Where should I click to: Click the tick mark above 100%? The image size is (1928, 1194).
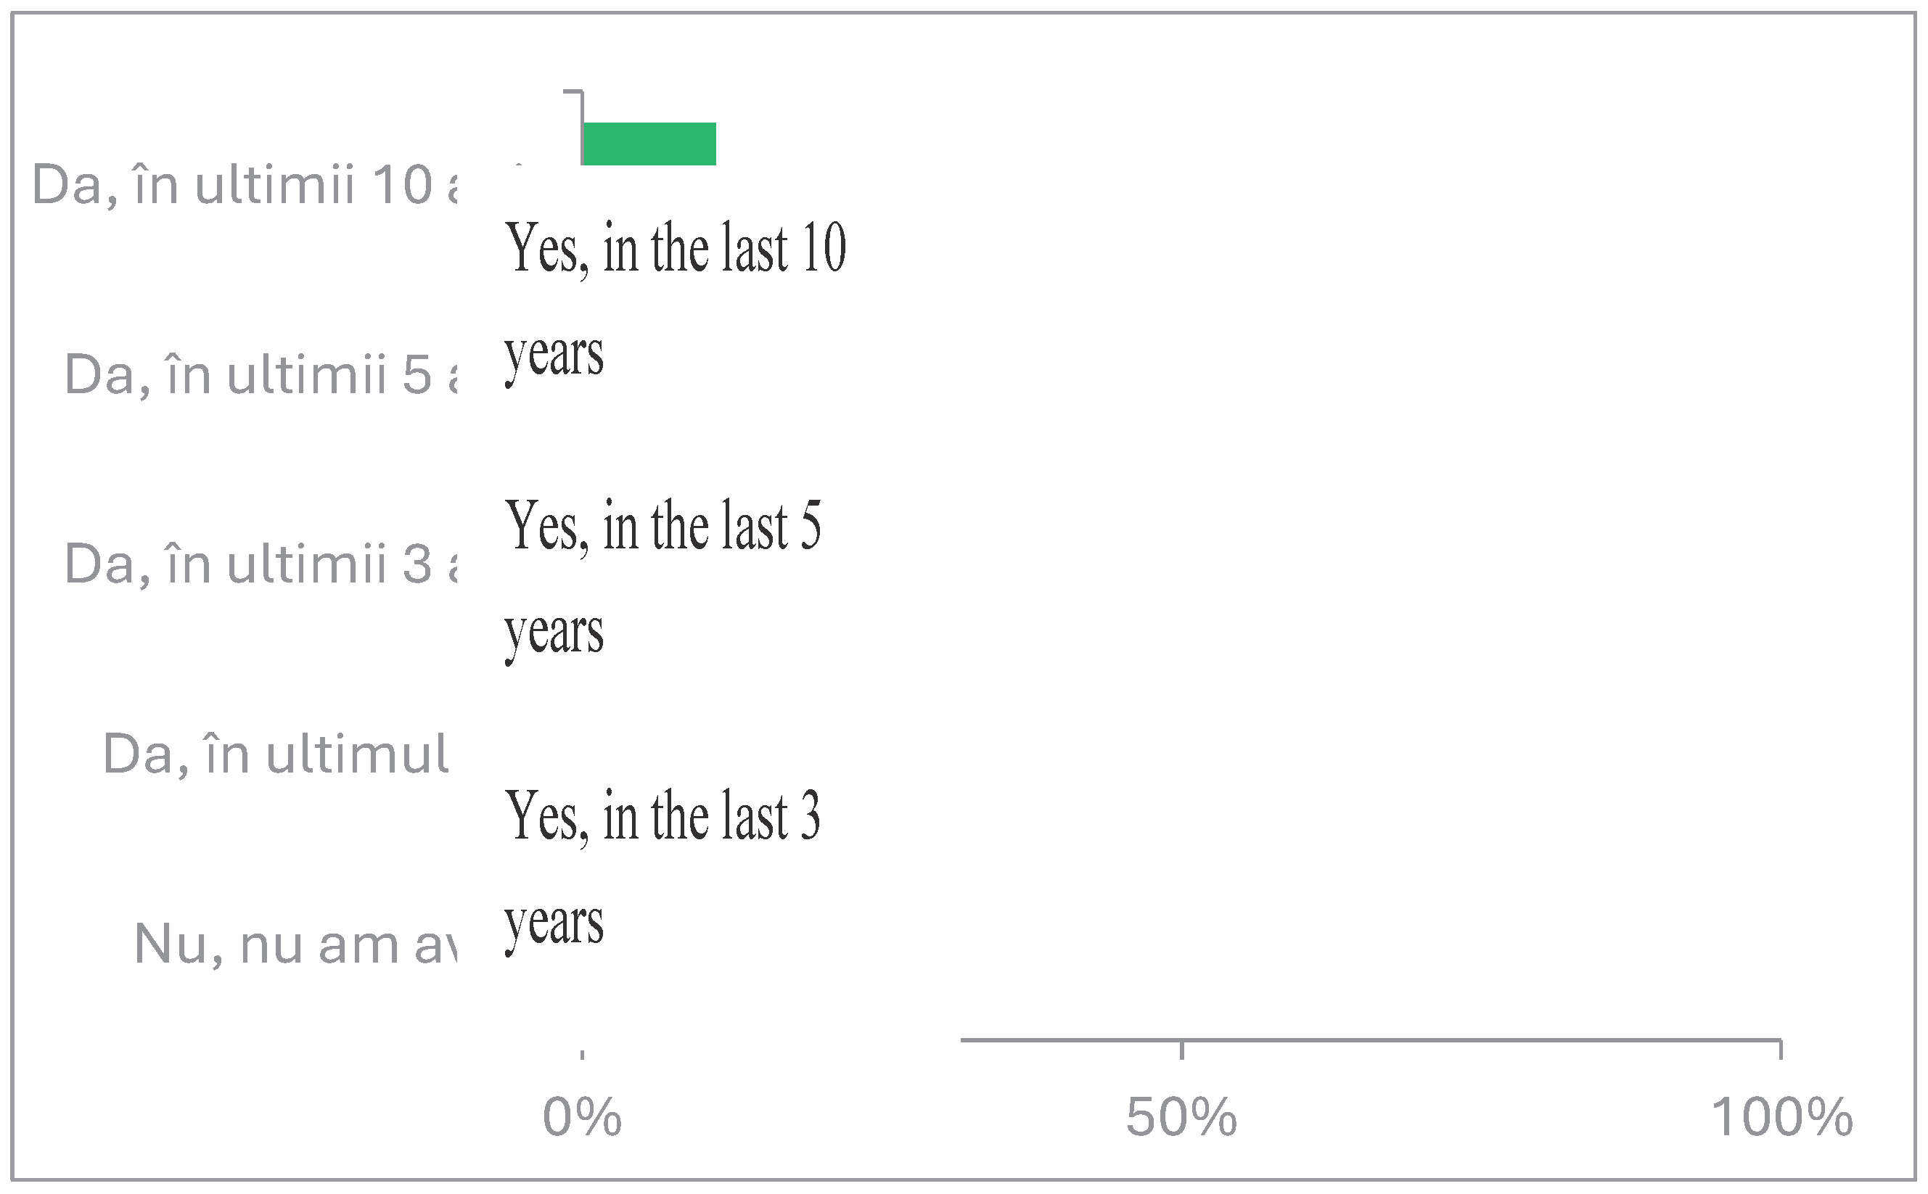coord(1780,1050)
